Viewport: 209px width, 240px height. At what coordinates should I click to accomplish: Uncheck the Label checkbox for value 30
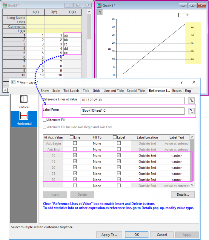point(119,180)
